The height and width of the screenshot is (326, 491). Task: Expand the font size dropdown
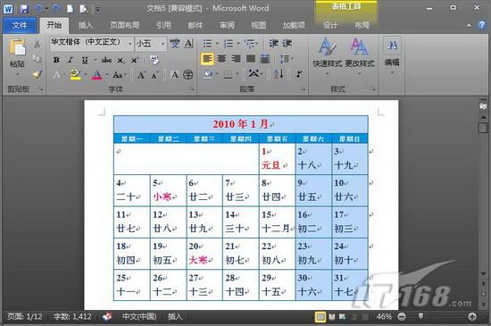point(162,44)
